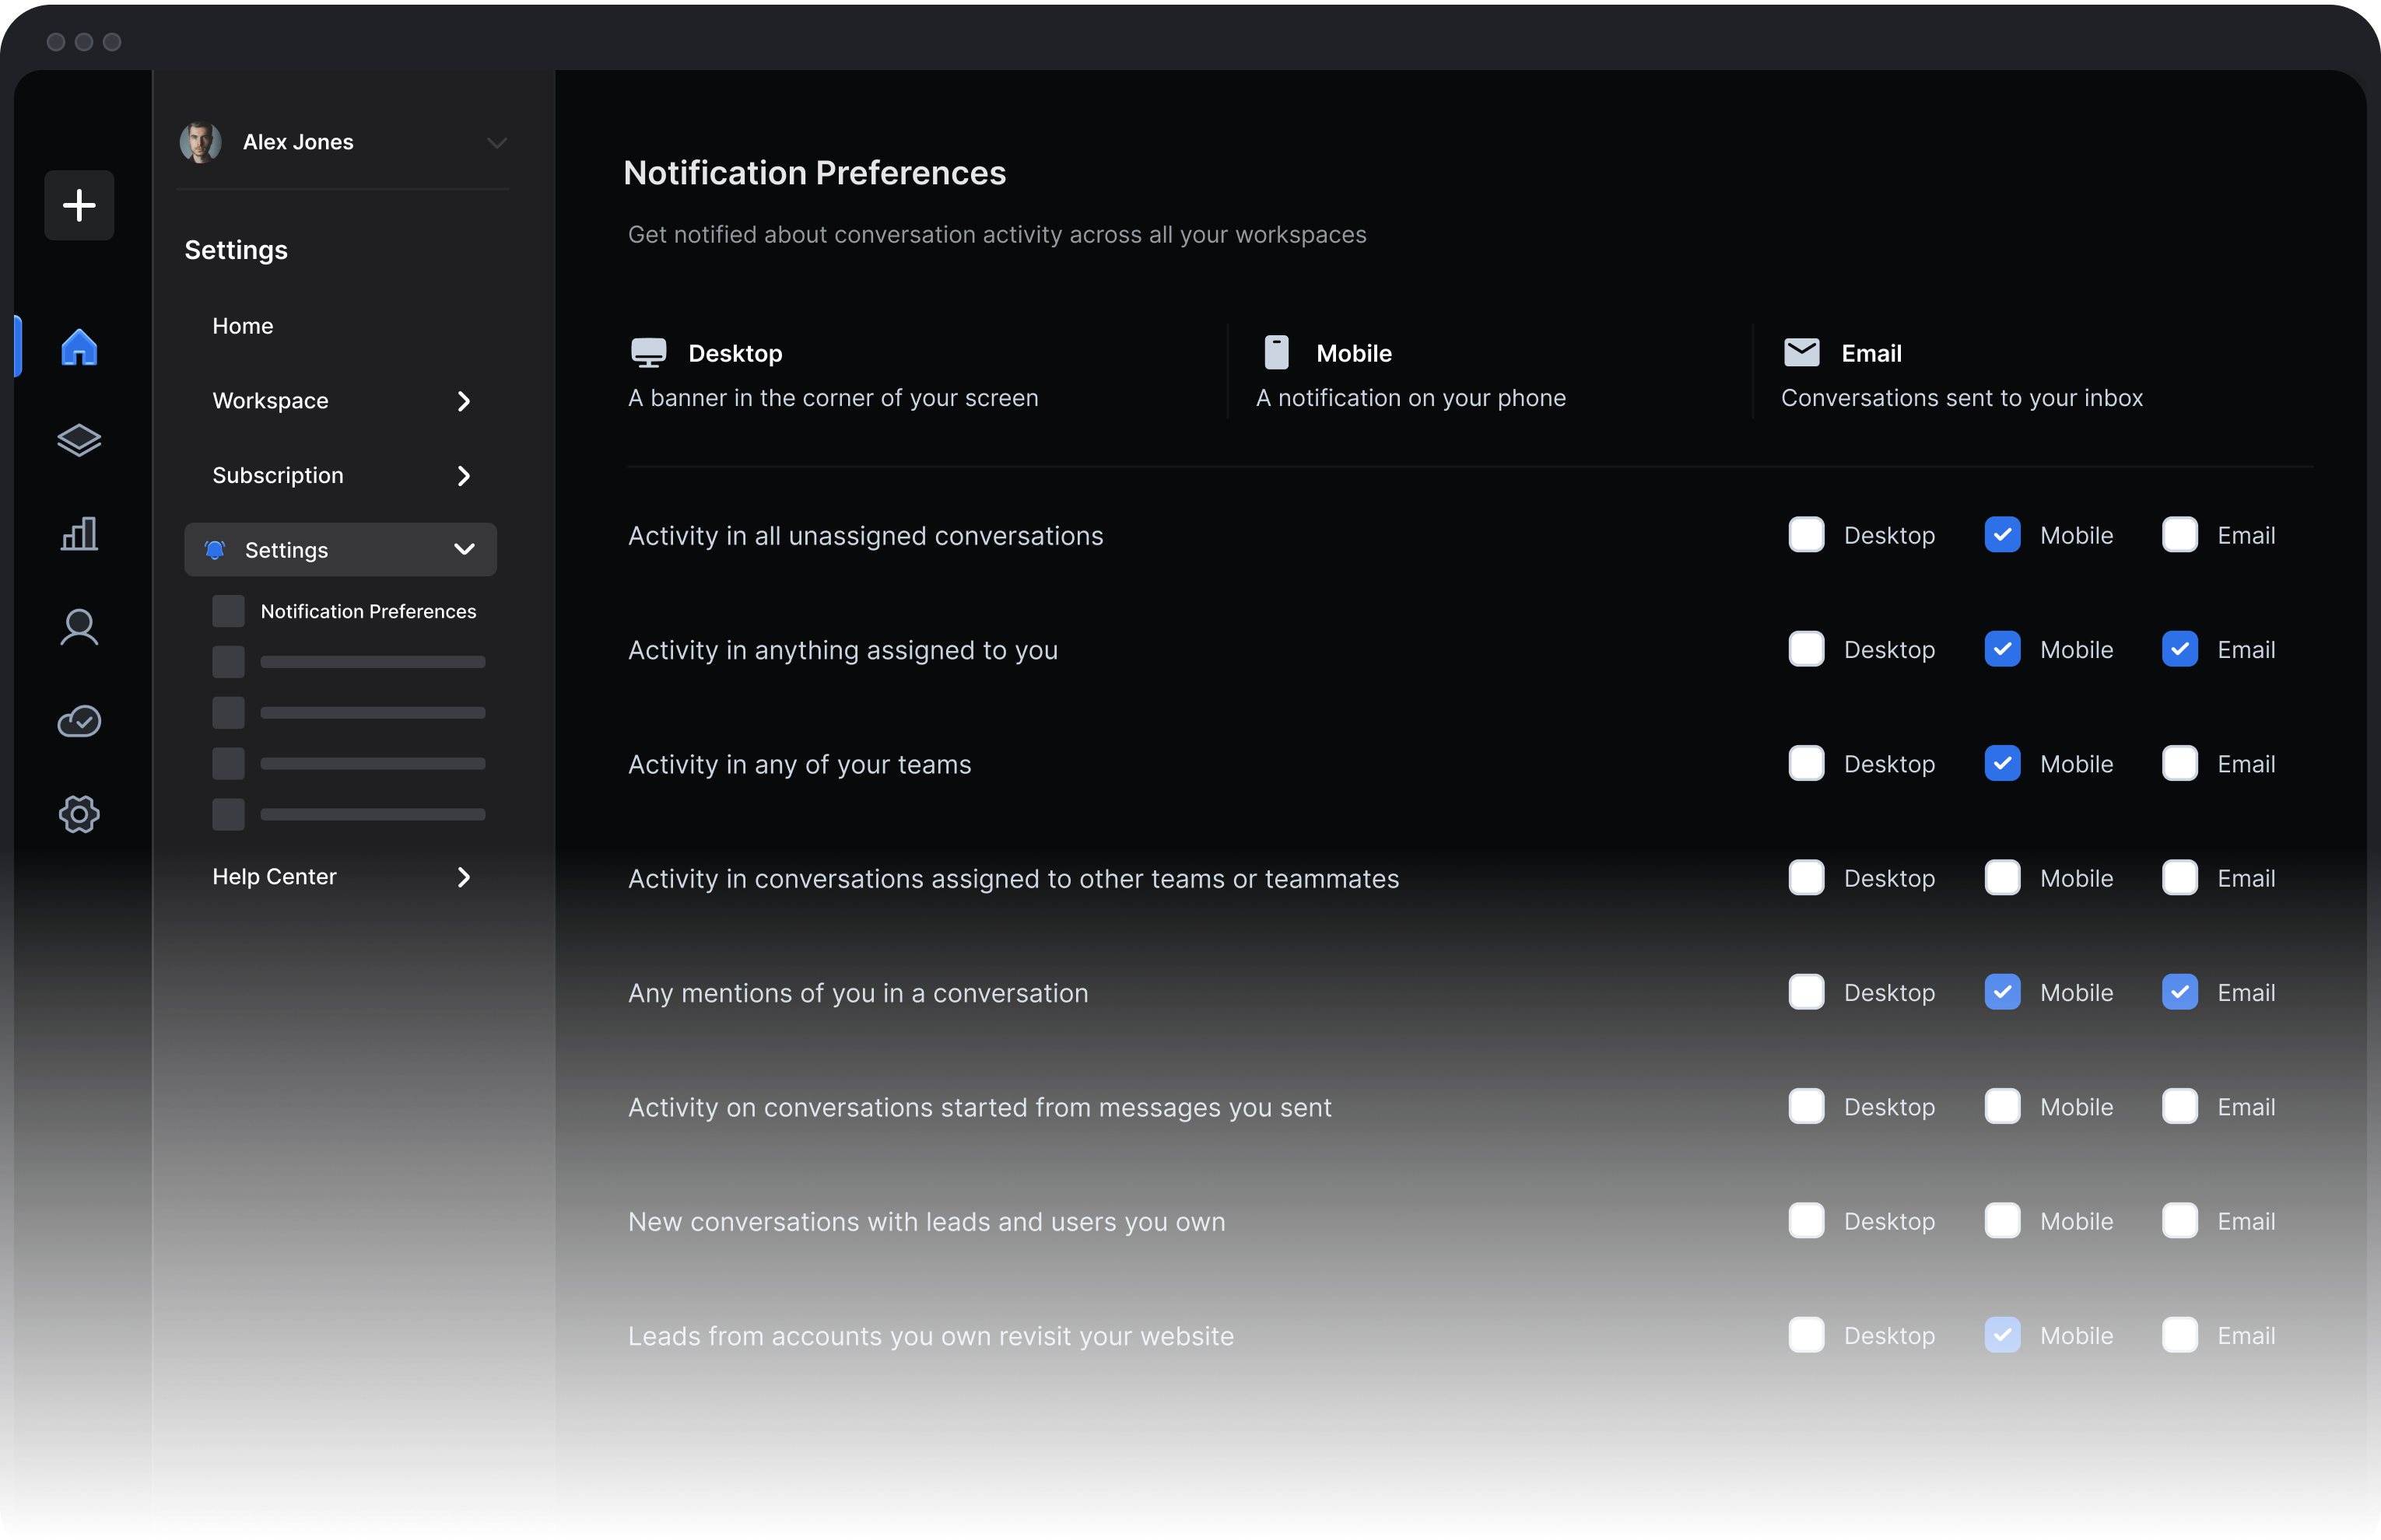Enable Desktop for unassigned conversations activity
2381x1540 pixels.
click(1806, 535)
